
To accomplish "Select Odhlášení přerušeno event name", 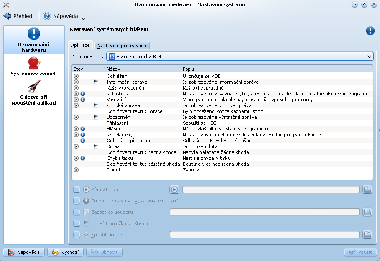I will 130,141.
